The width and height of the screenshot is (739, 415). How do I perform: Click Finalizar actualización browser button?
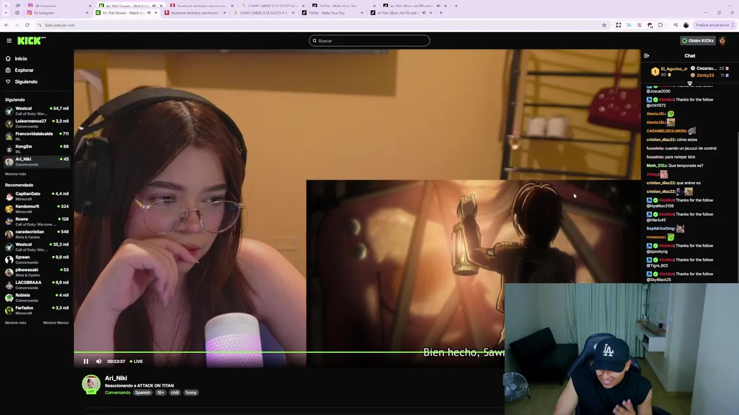[x=713, y=25]
